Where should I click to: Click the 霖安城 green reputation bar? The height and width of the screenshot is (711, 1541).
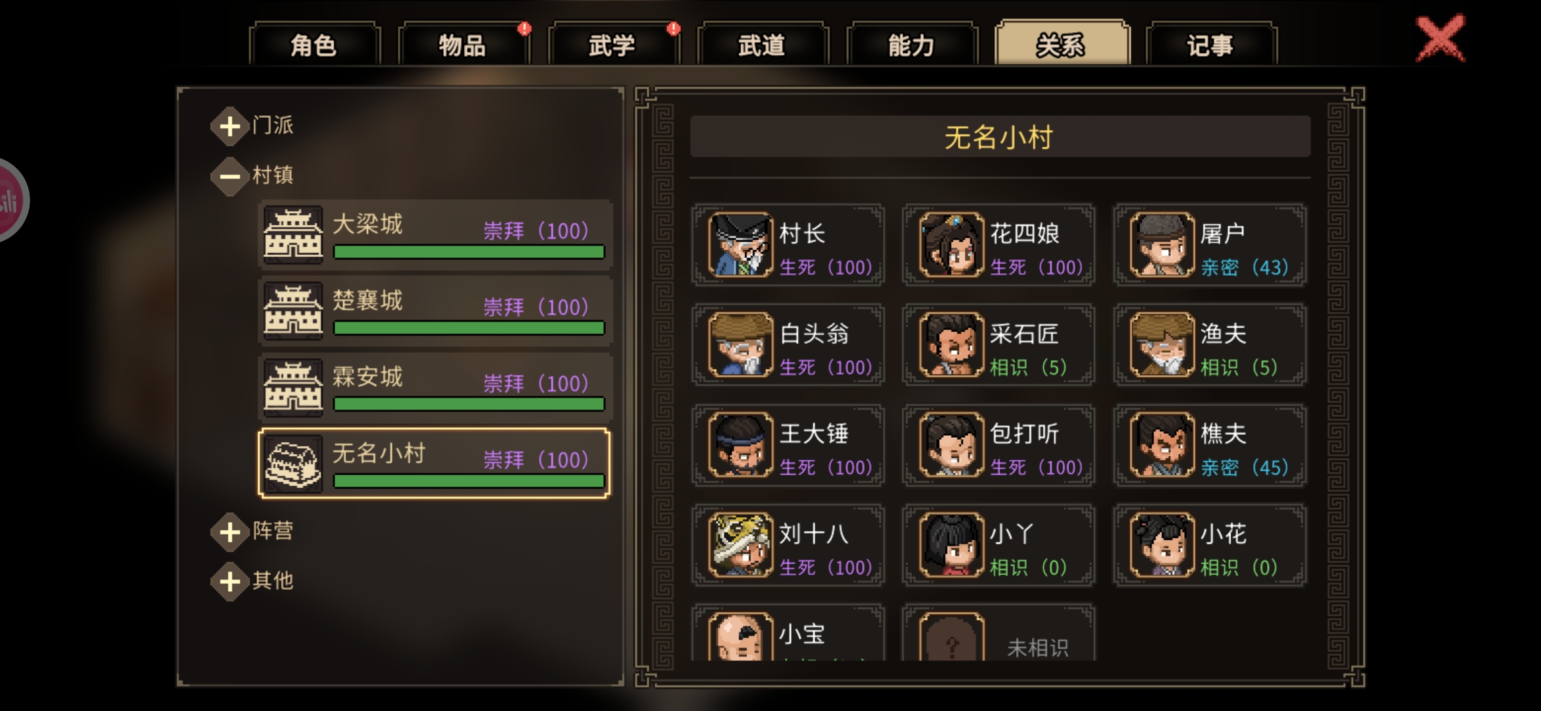point(469,404)
